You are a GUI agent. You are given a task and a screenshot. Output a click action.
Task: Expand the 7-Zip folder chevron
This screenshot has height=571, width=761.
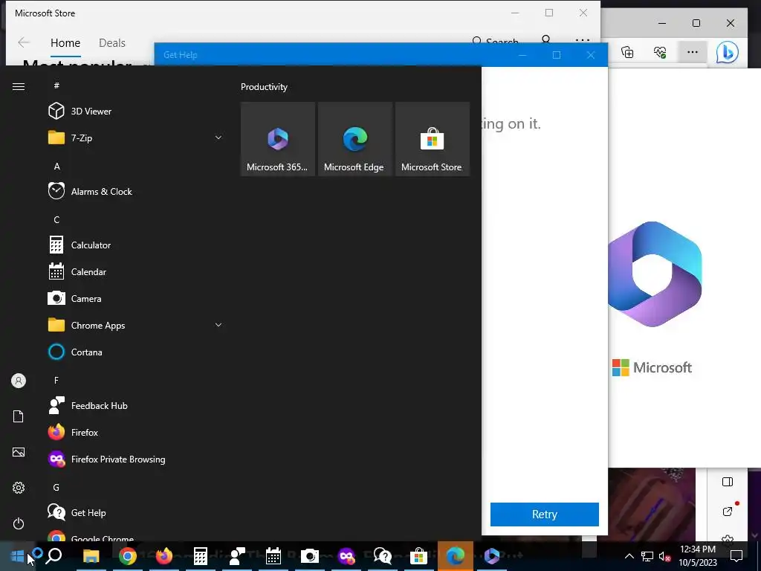point(218,138)
